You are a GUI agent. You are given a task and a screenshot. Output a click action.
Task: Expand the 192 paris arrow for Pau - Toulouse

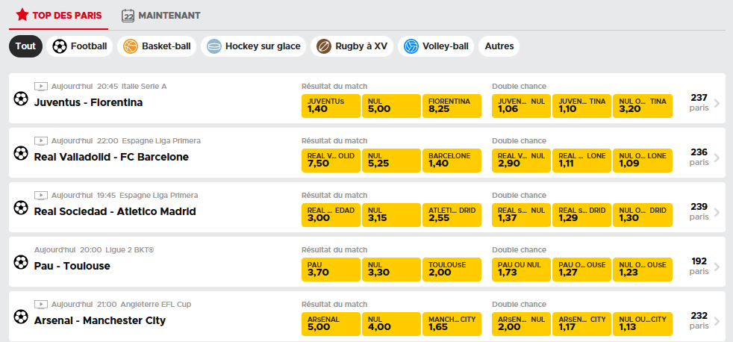[x=717, y=267]
